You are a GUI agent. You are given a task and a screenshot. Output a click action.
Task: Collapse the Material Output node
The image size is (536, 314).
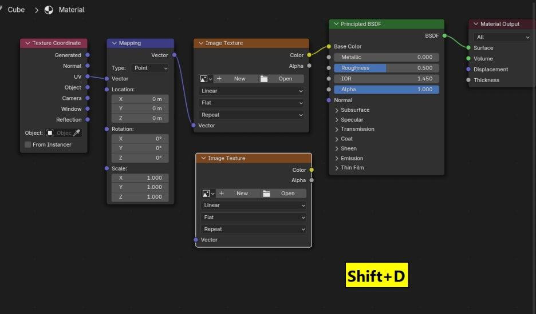click(476, 24)
